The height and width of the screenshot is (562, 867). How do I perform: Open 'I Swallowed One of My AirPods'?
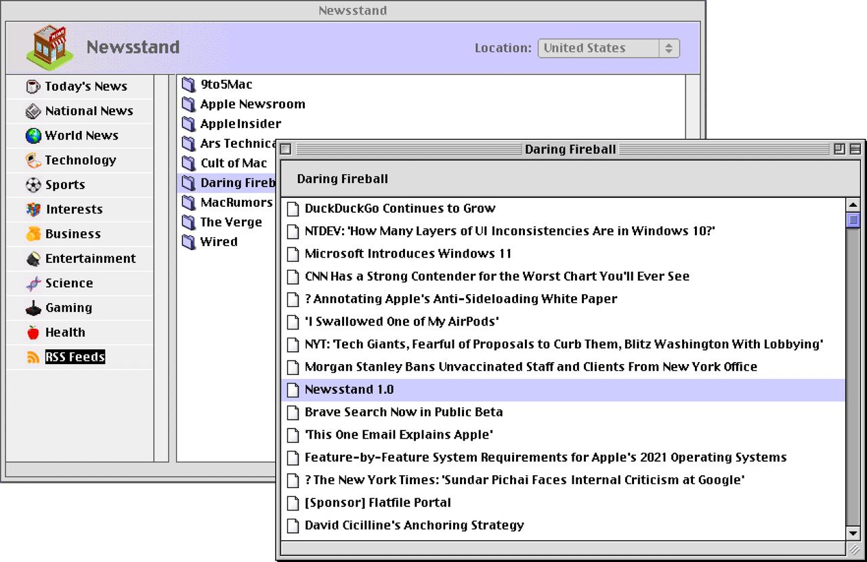pos(401,321)
